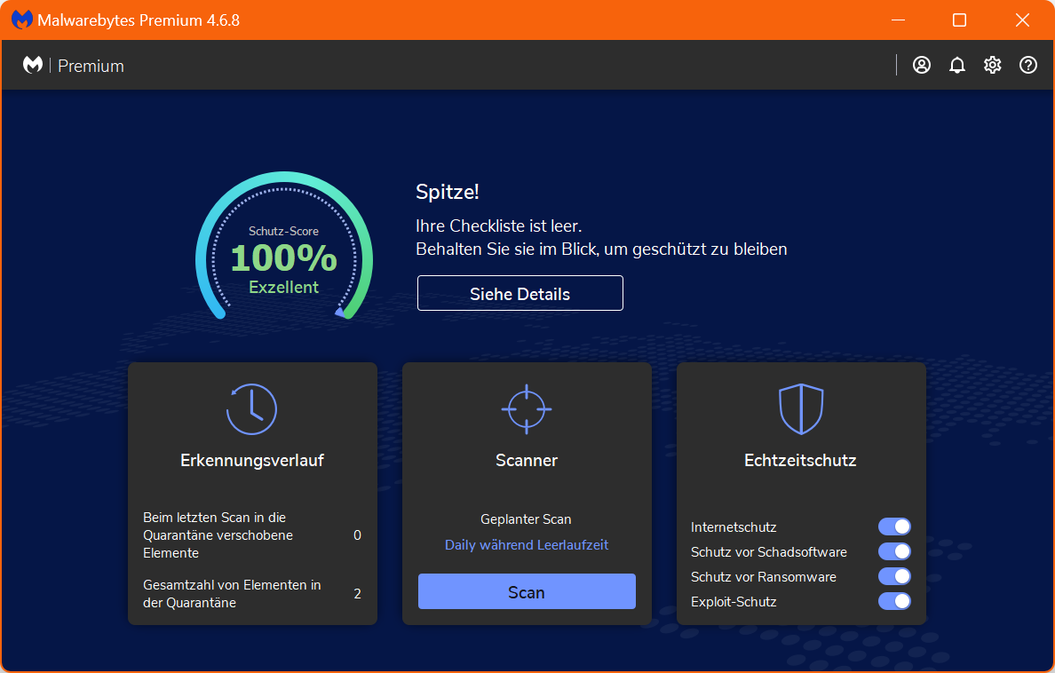Maximize the Malwarebytes window
This screenshot has width=1055, height=673.
(x=959, y=20)
